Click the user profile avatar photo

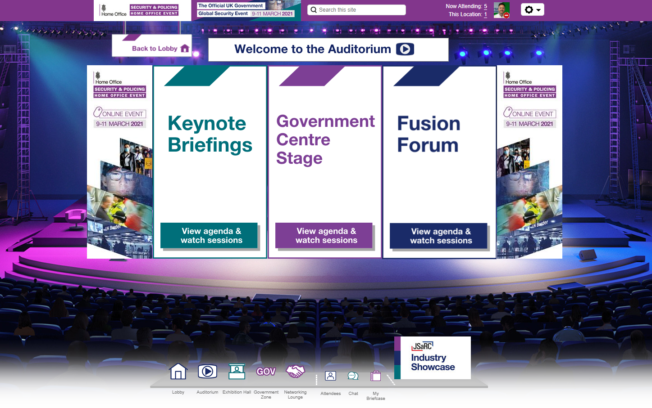[x=501, y=10]
